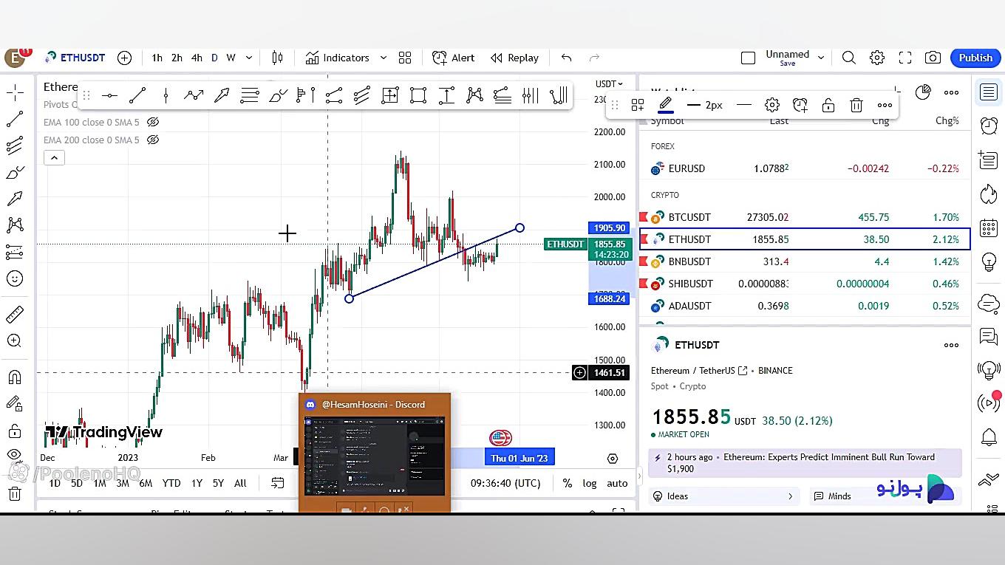The height and width of the screenshot is (565, 1005).
Task: Open the Ideas section link
Action: click(x=724, y=496)
